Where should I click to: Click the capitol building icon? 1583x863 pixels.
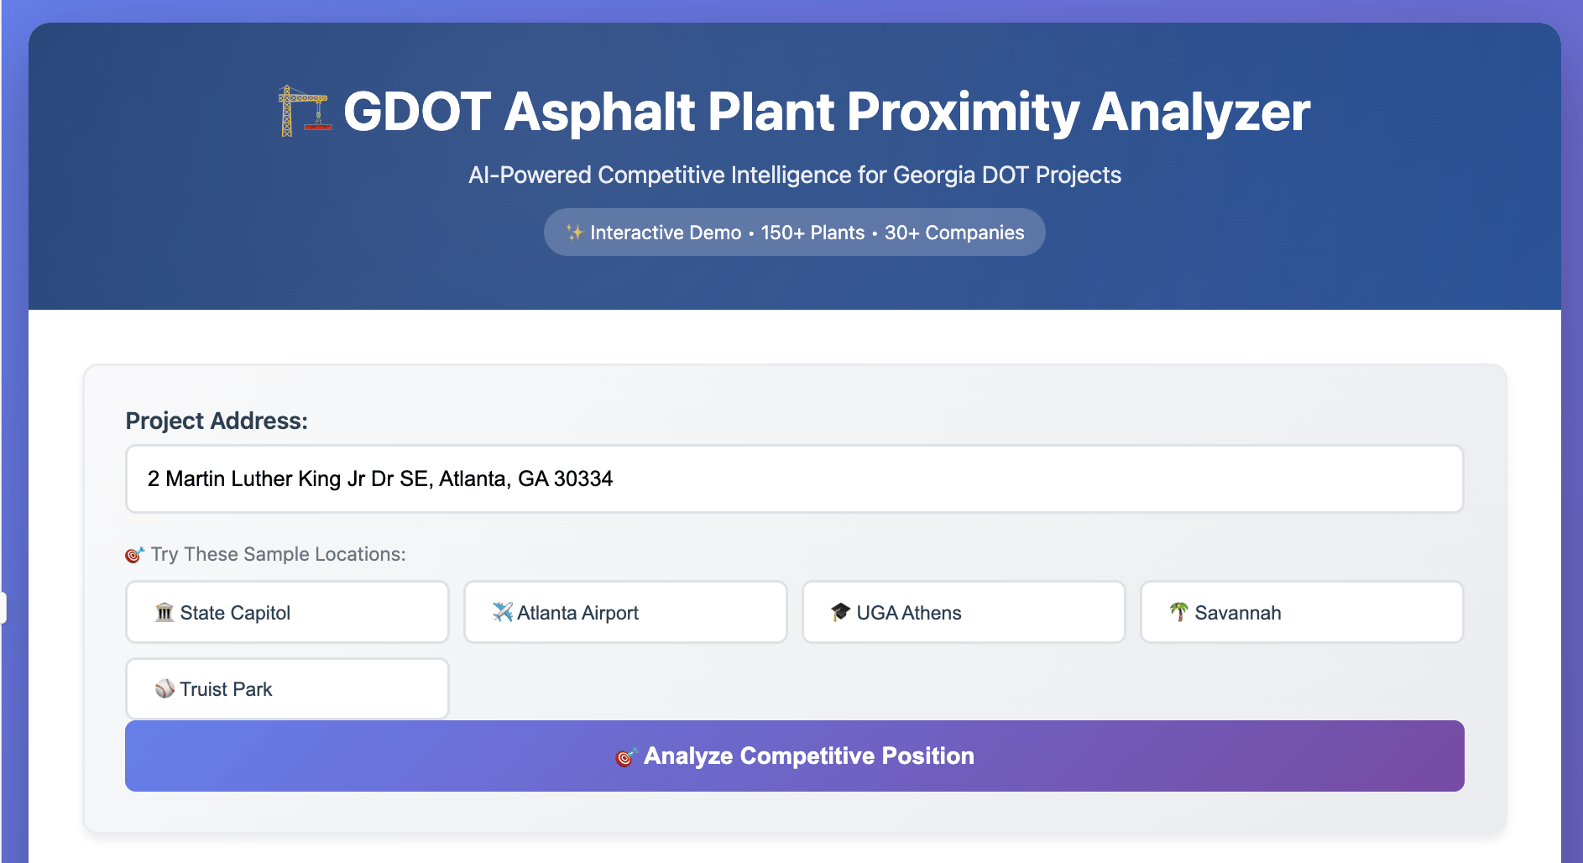click(165, 612)
